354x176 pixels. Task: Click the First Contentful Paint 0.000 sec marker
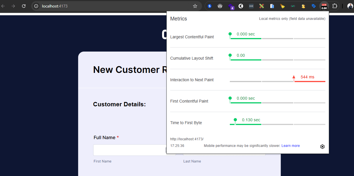click(230, 98)
